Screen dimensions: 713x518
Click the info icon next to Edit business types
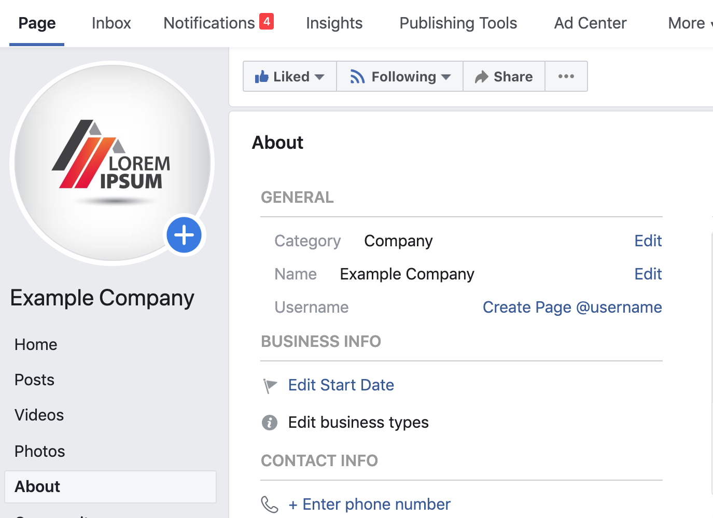269,422
